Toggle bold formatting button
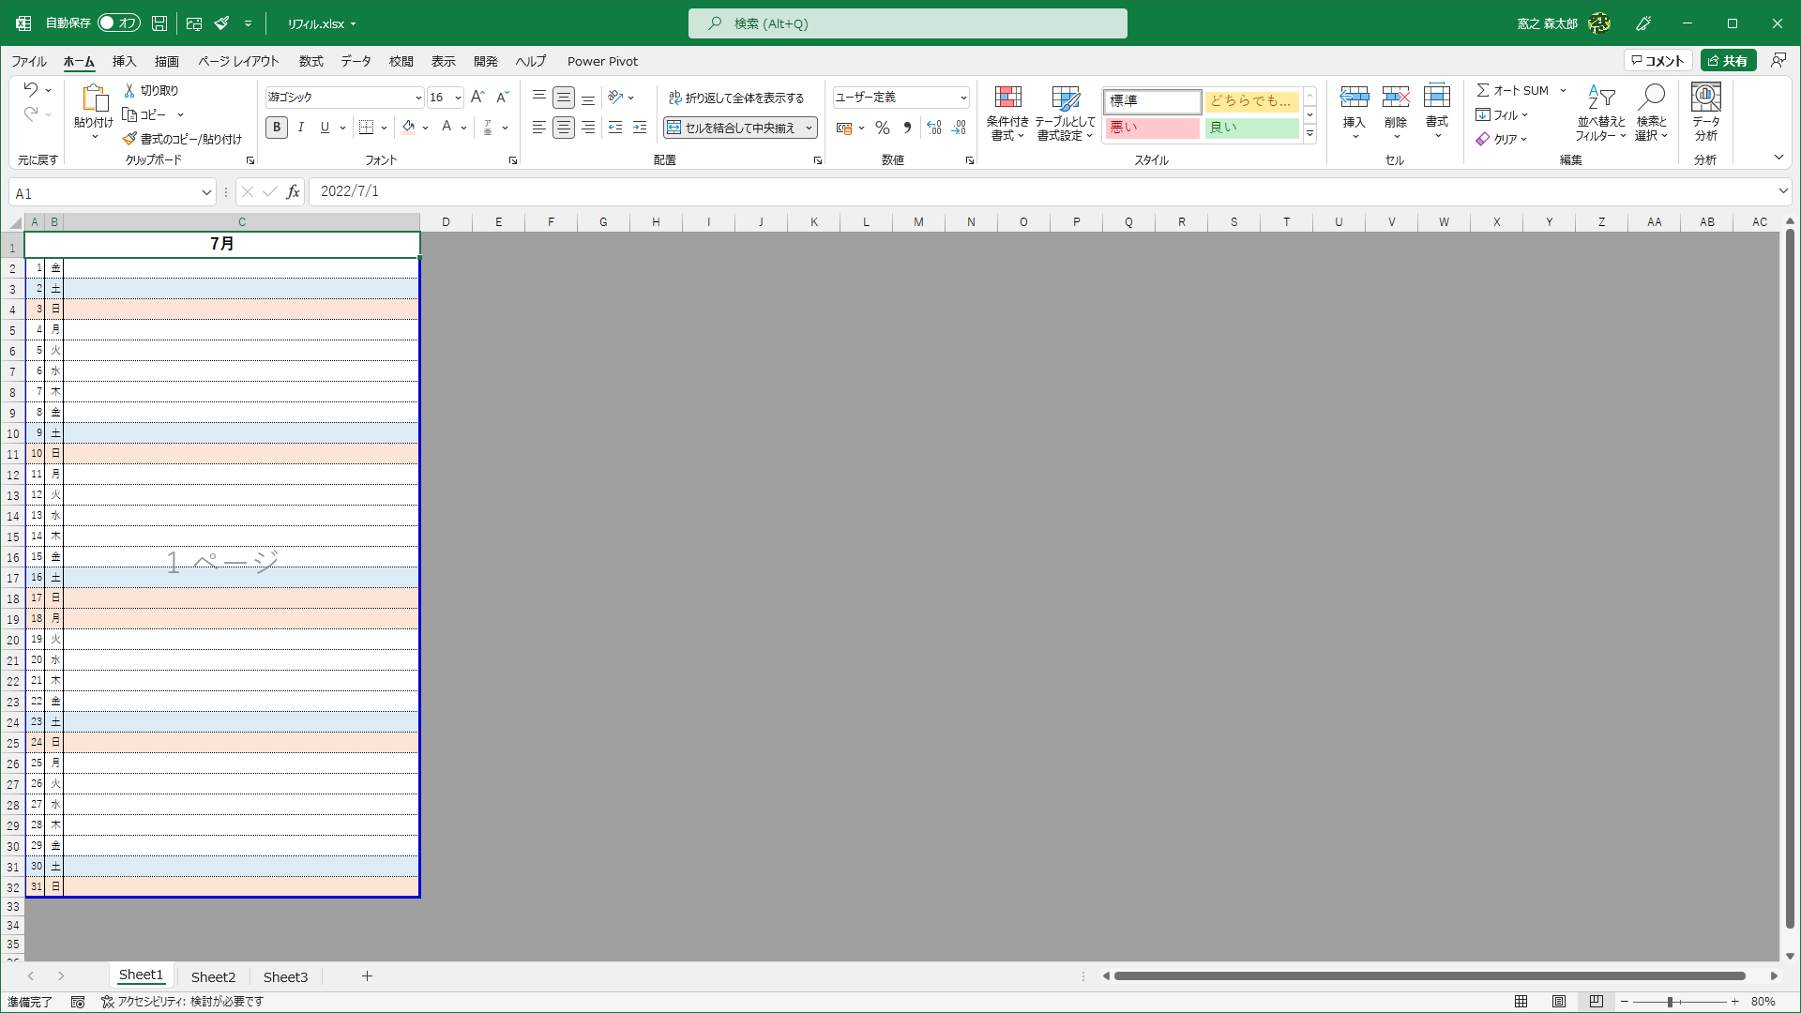Screen dimensions: 1801x1013 pos(276,128)
